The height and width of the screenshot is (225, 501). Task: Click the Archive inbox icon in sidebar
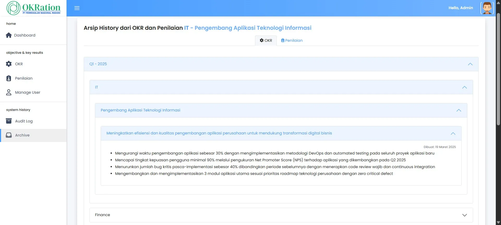coord(9,135)
